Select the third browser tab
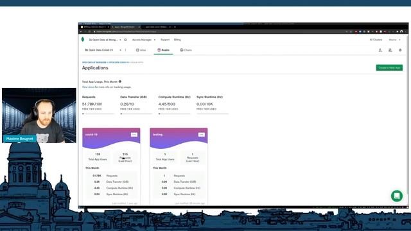 (x=157, y=27)
